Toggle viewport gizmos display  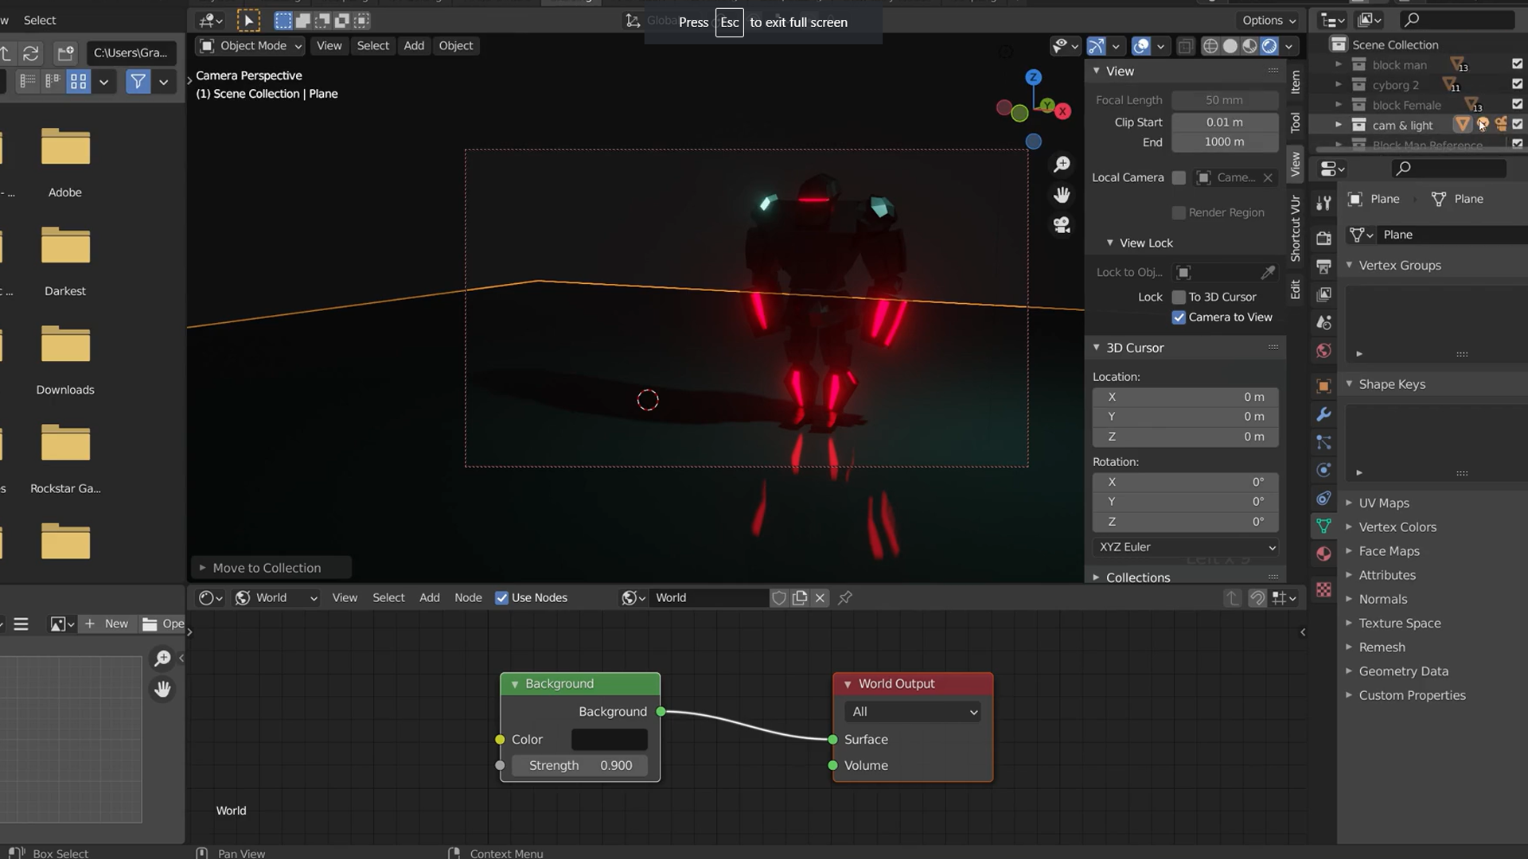(x=1097, y=46)
